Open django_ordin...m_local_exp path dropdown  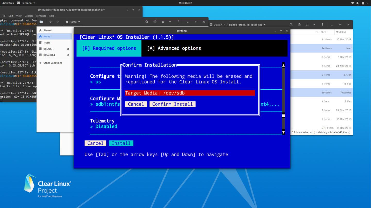point(247,25)
